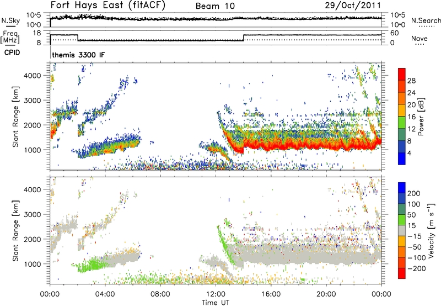The image size is (441, 306).
Task: Click the '16:00' time tick label
Action: tap(271, 294)
